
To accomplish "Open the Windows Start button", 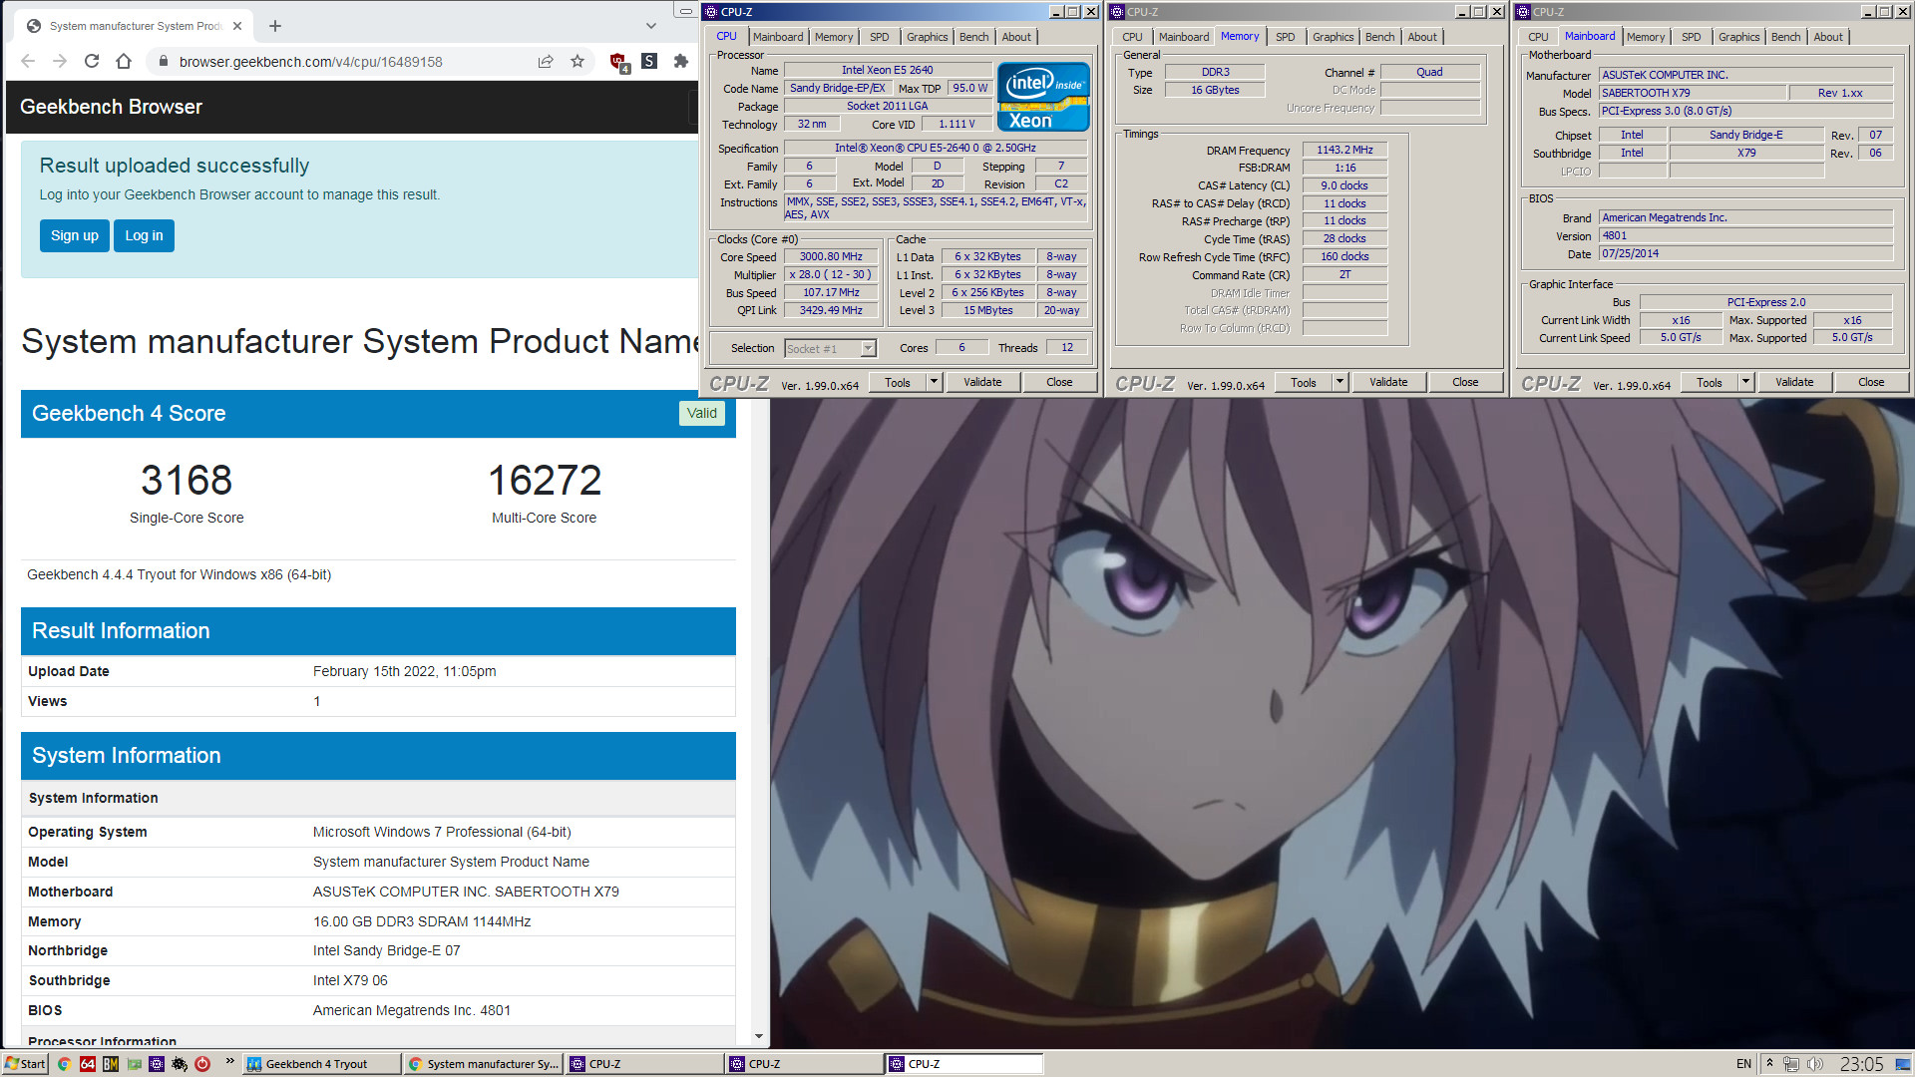I will (x=25, y=1064).
